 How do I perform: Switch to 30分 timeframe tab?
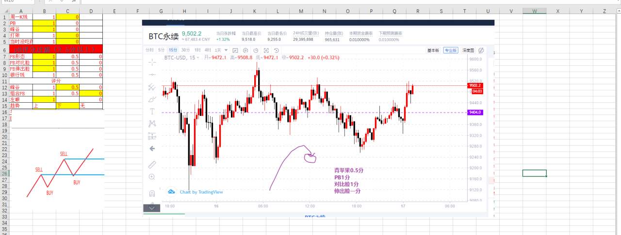tap(185, 50)
